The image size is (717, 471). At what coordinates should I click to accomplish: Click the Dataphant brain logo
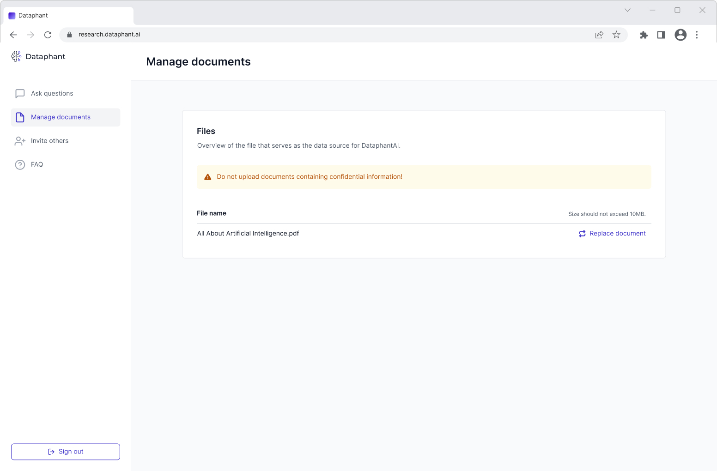pyautogui.click(x=17, y=56)
